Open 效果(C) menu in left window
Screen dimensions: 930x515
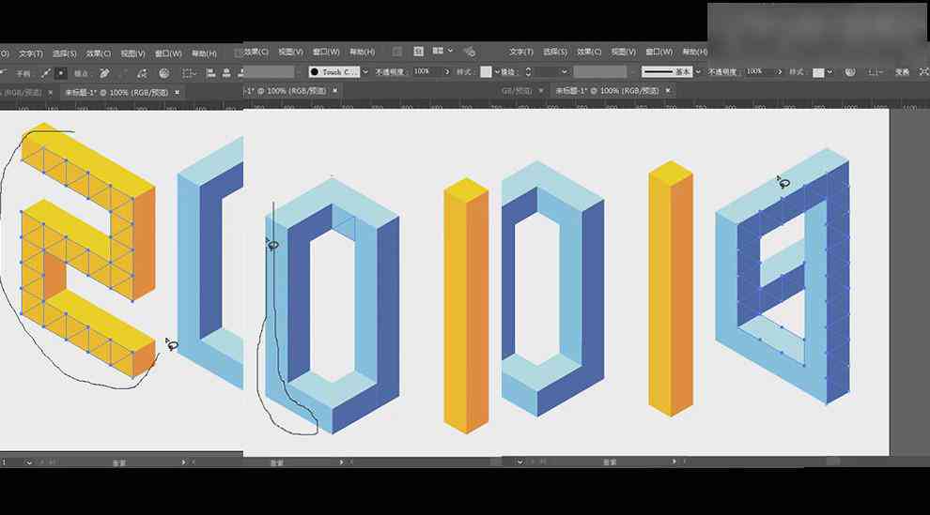click(x=99, y=53)
